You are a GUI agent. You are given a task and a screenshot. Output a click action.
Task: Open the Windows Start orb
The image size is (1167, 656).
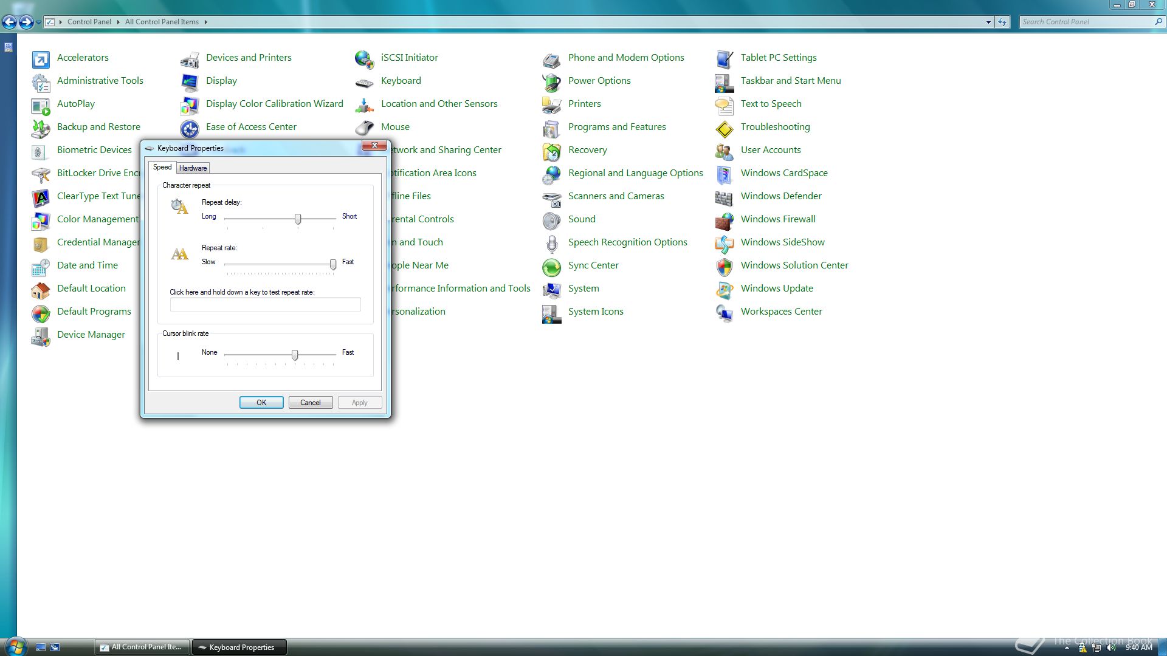(x=15, y=646)
